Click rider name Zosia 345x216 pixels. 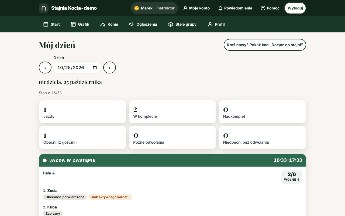[52, 191]
